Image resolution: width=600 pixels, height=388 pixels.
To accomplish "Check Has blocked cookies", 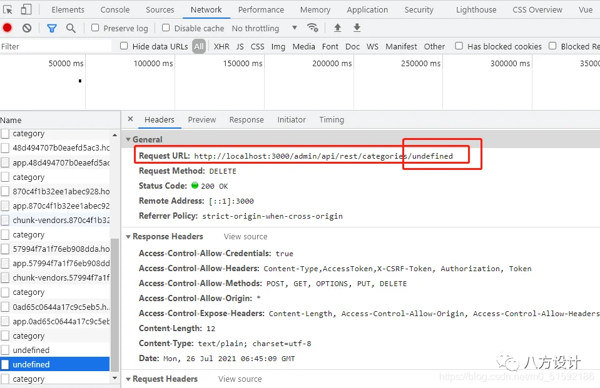I will [x=459, y=46].
